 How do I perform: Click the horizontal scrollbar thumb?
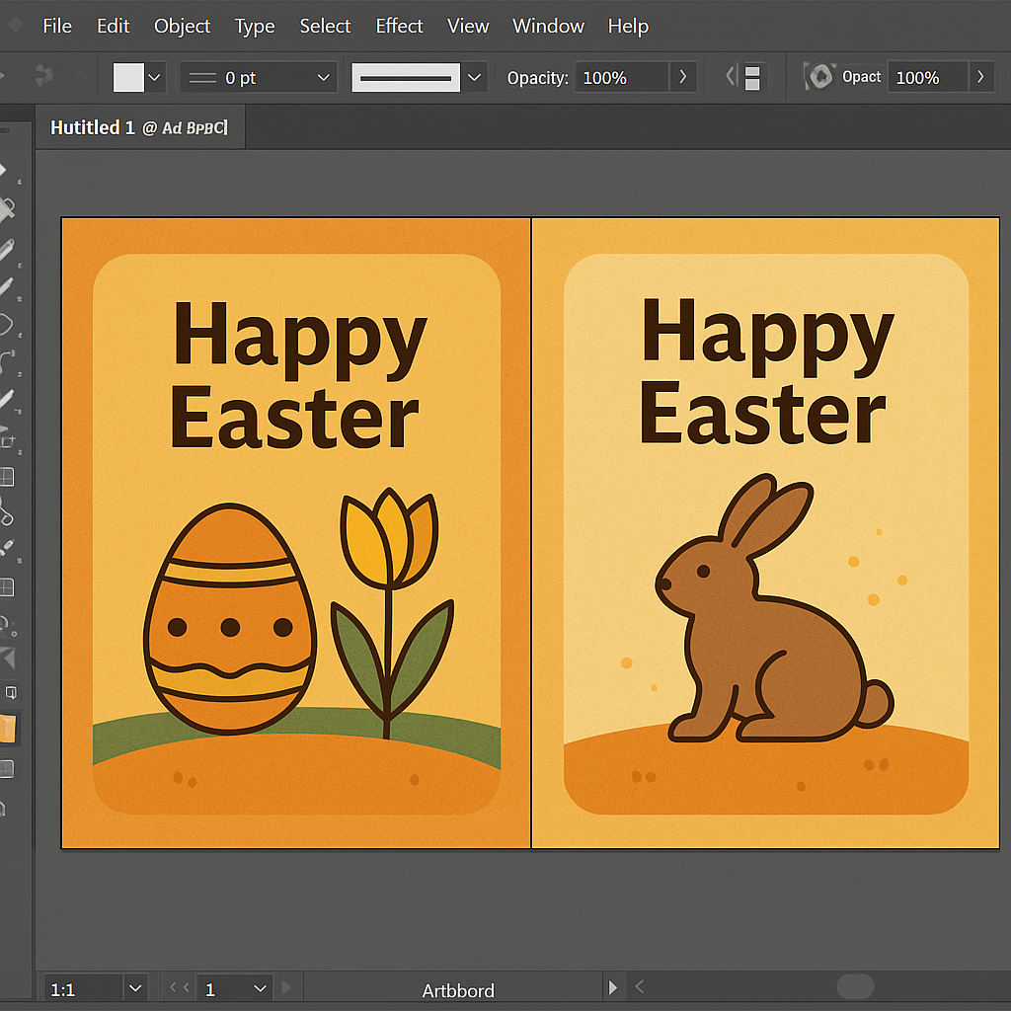click(x=855, y=986)
